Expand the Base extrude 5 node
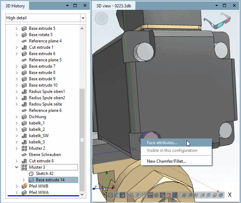The image size is (241, 203). click(16, 28)
